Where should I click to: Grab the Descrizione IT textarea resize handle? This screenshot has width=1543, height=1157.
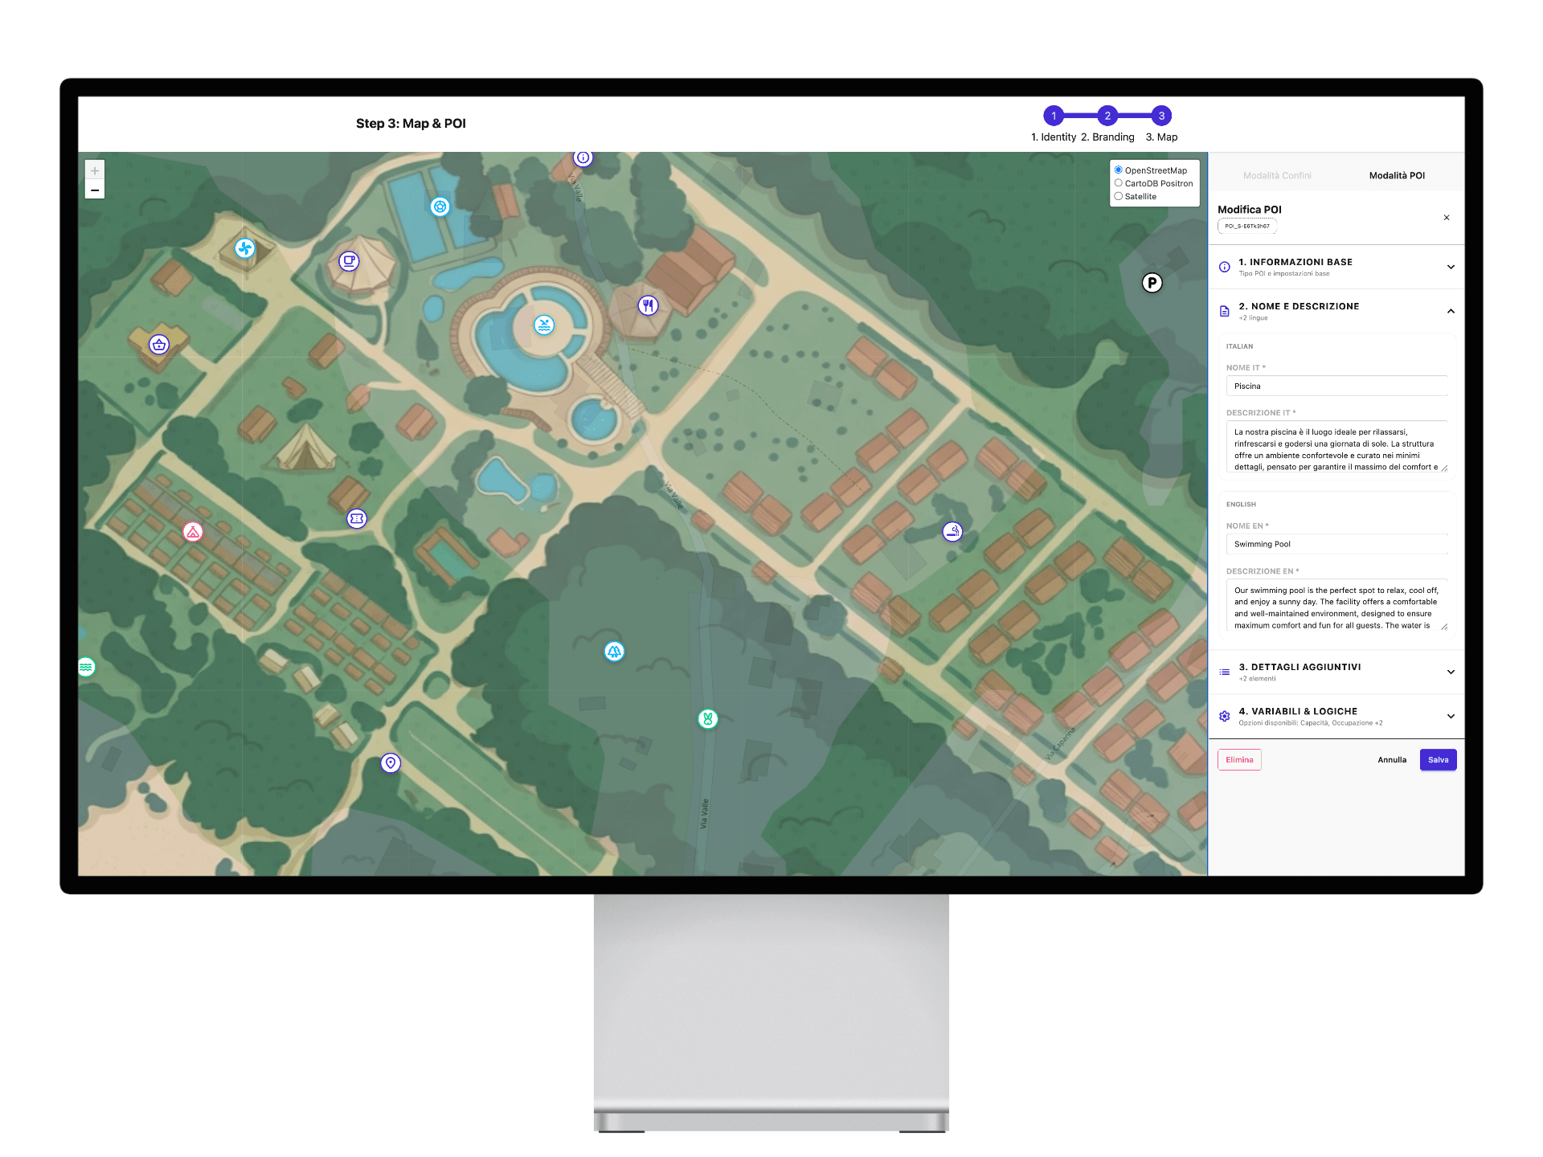click(x=1444, y=468)
